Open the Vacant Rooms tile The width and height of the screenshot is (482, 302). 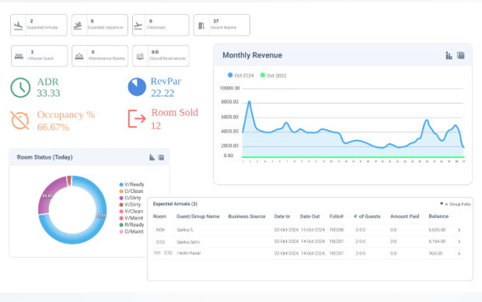click(x=222, y=25)
